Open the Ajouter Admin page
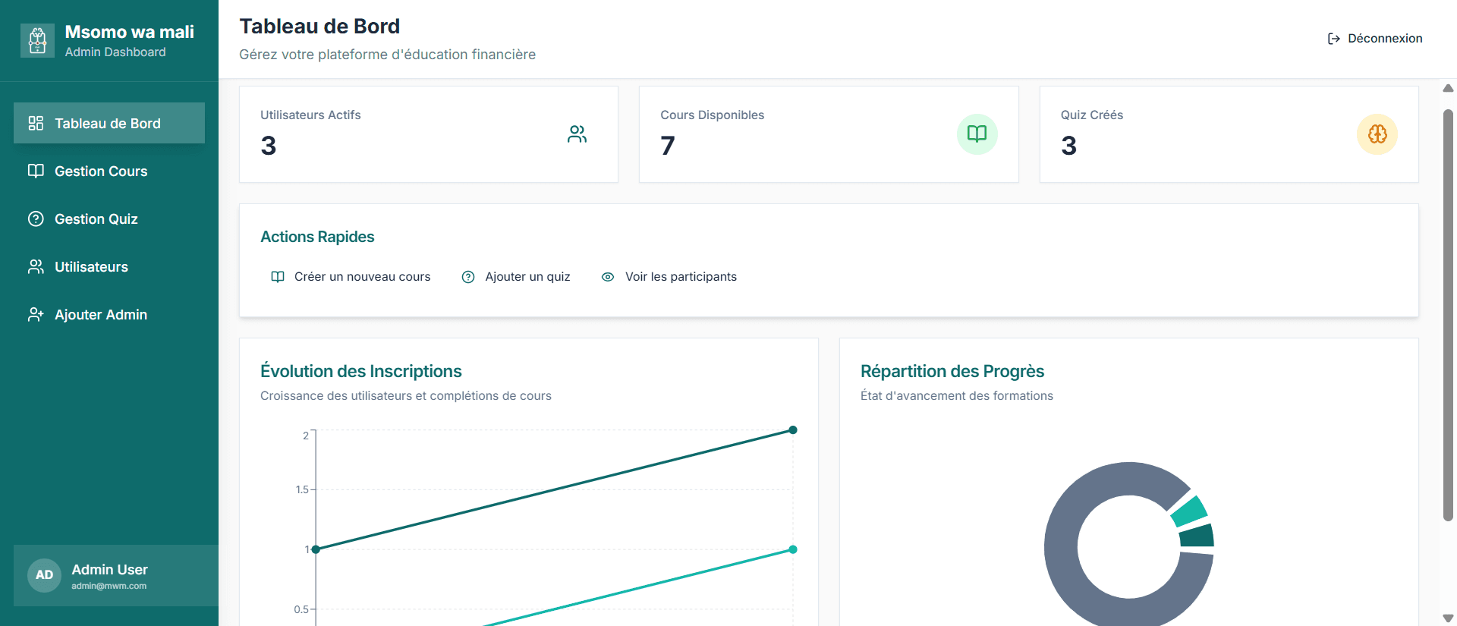1457x626 pixels. 100,315
